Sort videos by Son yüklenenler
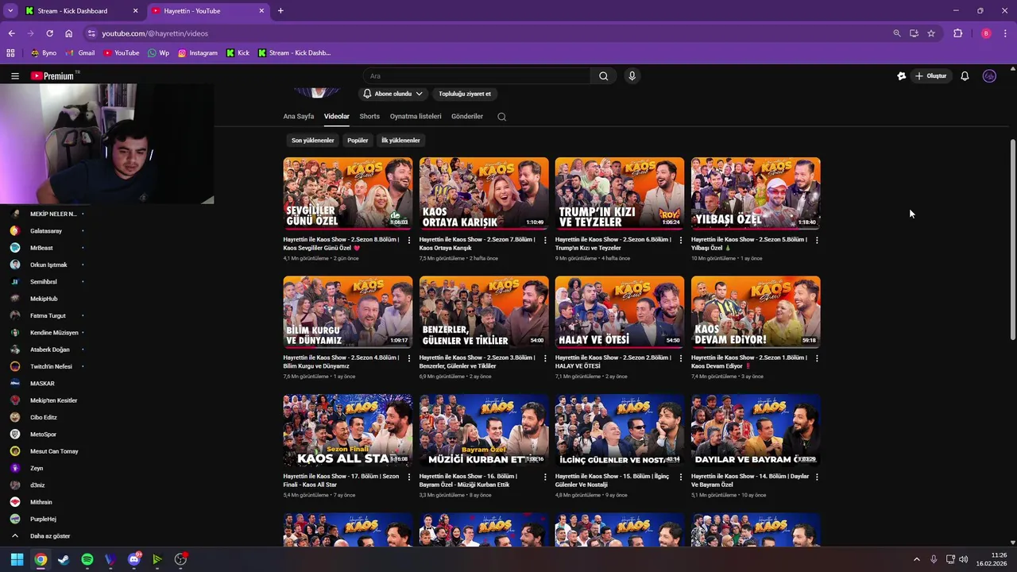1017x572 pixels. [312, 141]
